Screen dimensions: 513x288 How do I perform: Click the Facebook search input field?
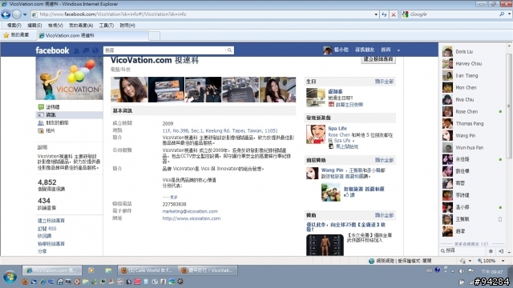pyautogui.click(x=164, y=50)
